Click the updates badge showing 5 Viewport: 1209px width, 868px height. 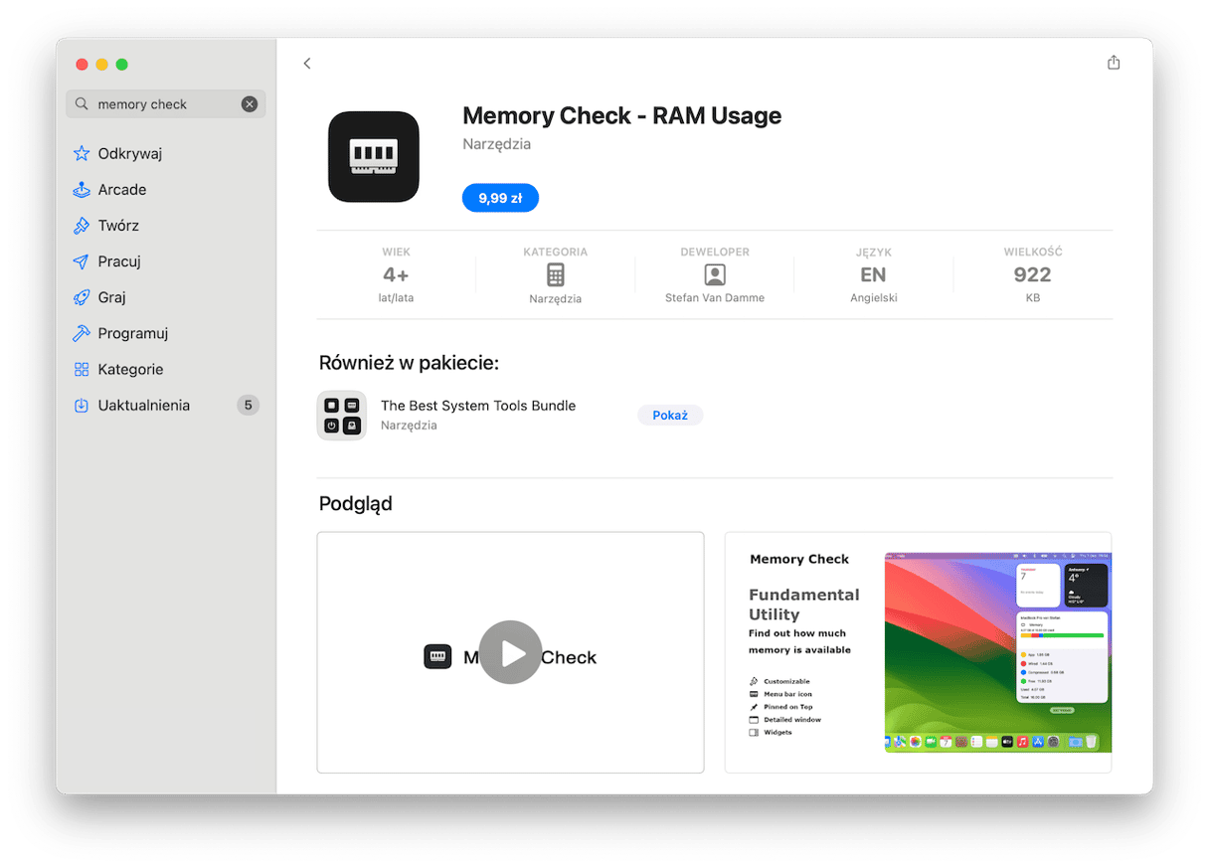click(248, 406)
